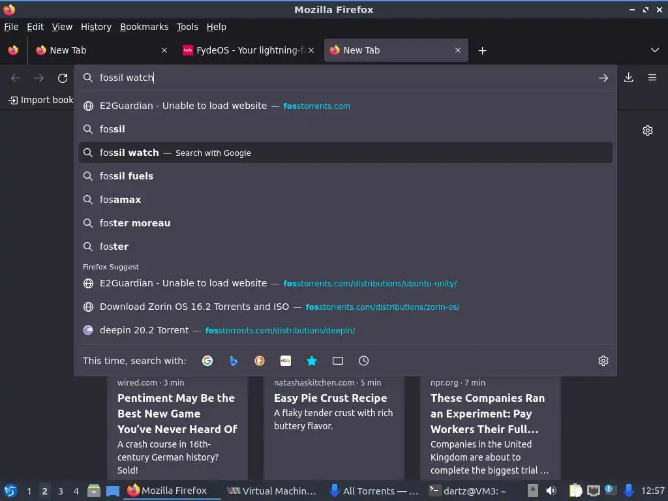Screen dimensions: 668x501
Task: Open the History menu
Action: tap(96, 27)
